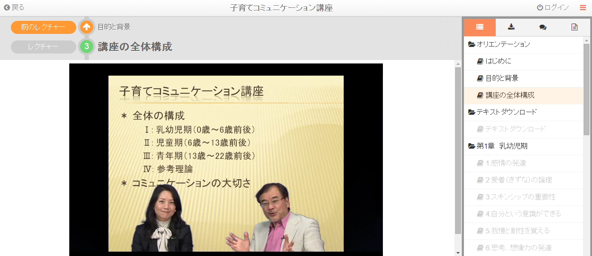The image size is (592, 256).
Task: Click the 前のレクチャー orange button
Action: [x=44, y=27]
